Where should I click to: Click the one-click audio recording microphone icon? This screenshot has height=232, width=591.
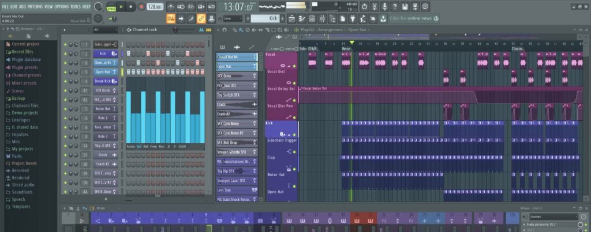click(x=384, y=6)
